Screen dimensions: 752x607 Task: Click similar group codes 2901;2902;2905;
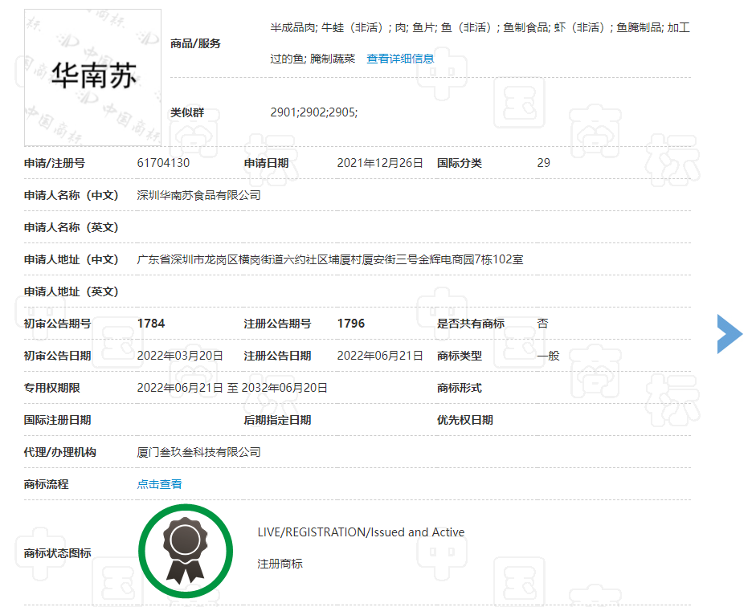pyautogui.click(x=313, y=112)
